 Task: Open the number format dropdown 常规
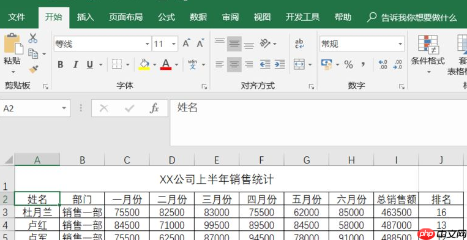[400, 44]
